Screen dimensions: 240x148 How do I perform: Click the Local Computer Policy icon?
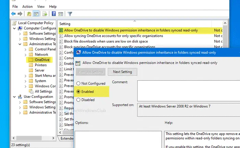coord(14,23)
